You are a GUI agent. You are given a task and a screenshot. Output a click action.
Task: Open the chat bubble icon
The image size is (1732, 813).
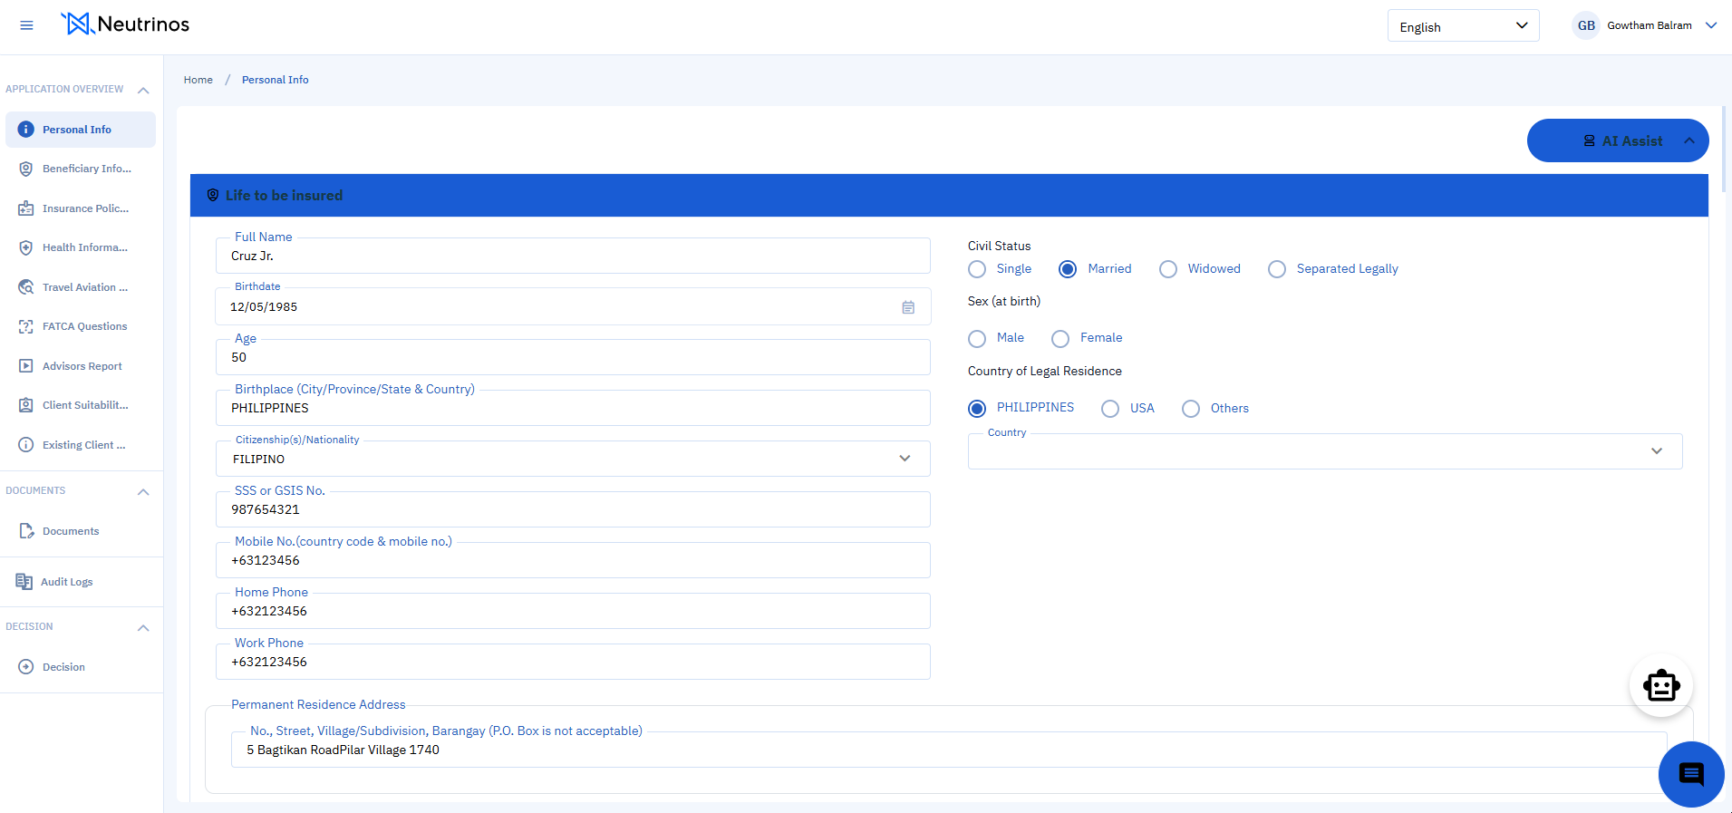click(1690, 774)
